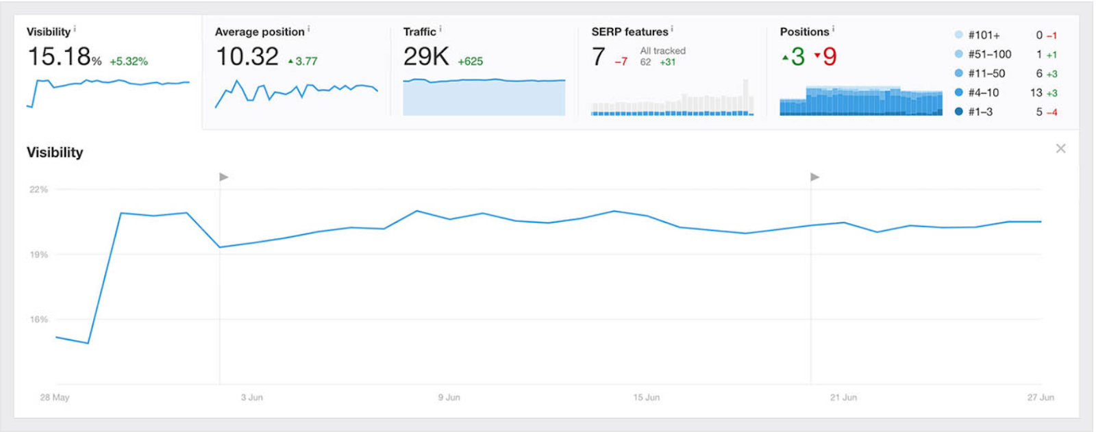Click the SERP features bar mini chart

coord(673,97)
